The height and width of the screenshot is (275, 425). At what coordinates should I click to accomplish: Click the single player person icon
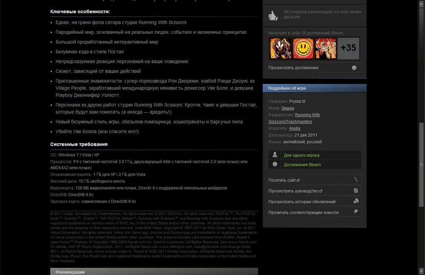click(x=275, y=155)
